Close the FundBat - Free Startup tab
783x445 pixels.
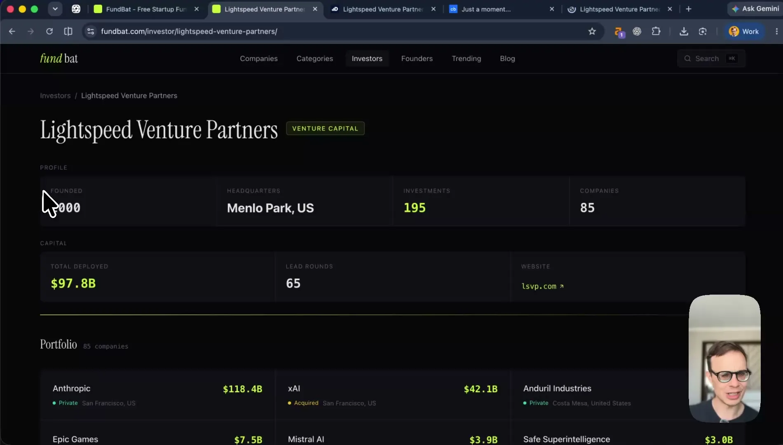click(197, 9)
